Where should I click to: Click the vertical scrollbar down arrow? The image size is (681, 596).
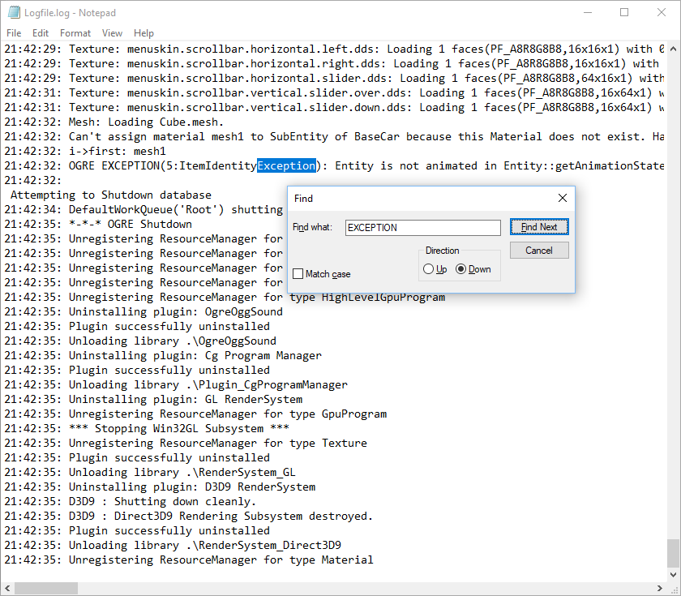[673, 574]
